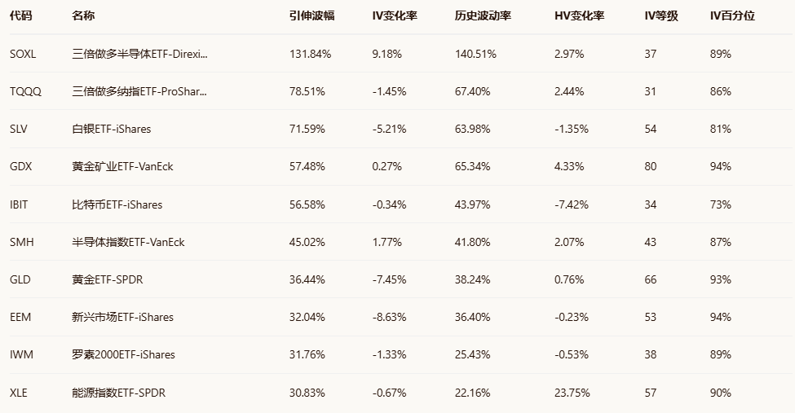Open the SOXL ticker code
Screen dimensions: 795x413
pos(23,54)
